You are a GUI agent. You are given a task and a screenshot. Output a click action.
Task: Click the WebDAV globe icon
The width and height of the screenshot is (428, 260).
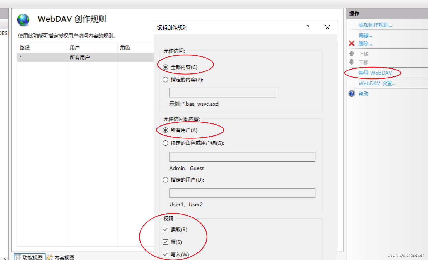(23, 19)
